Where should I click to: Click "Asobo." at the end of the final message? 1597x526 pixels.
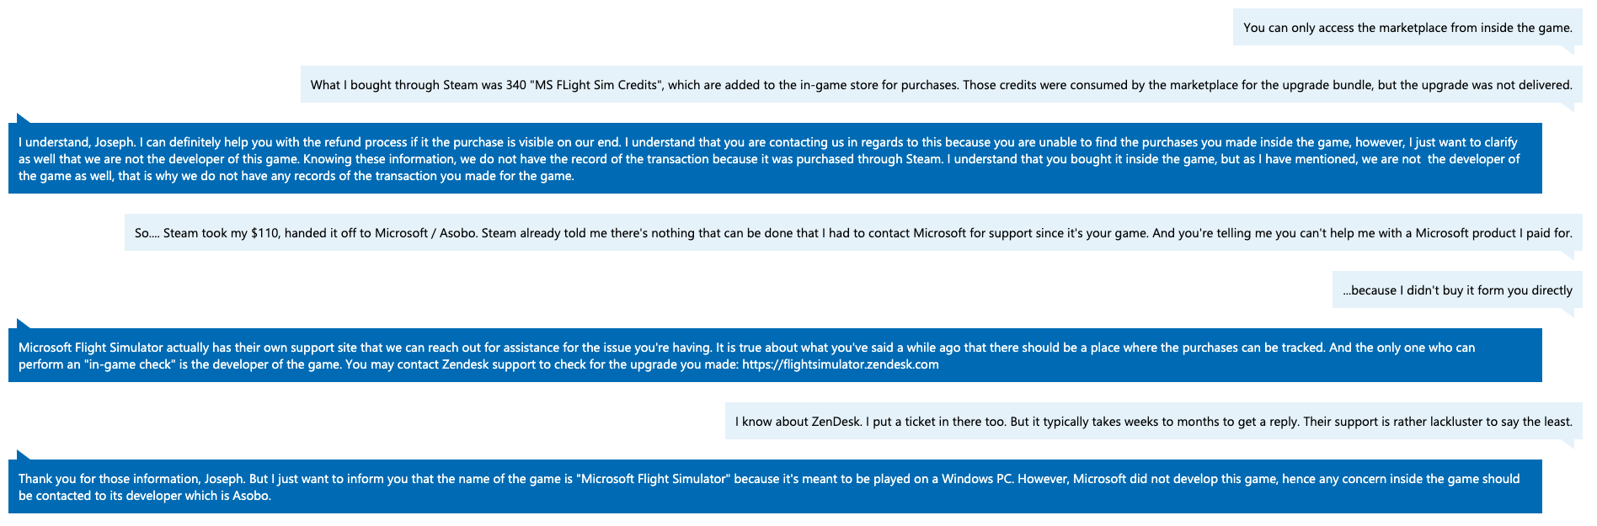(252, 496)
